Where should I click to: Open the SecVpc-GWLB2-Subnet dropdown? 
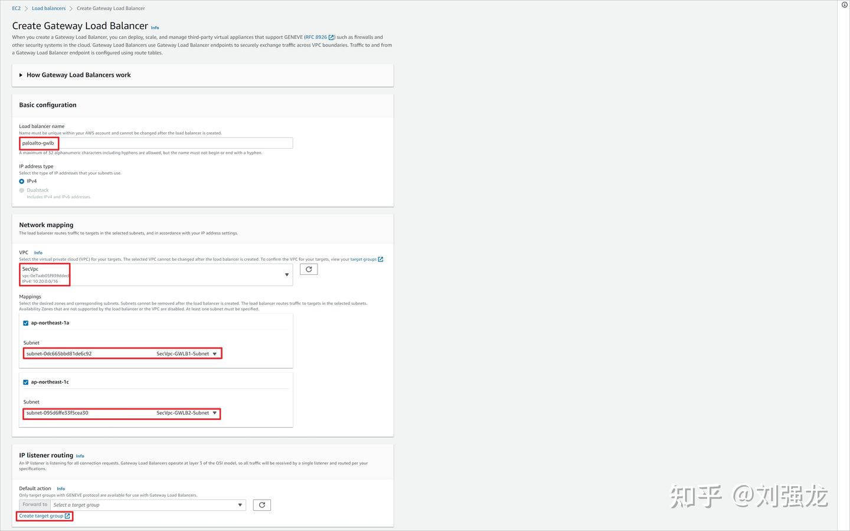(x=215, y=413)
